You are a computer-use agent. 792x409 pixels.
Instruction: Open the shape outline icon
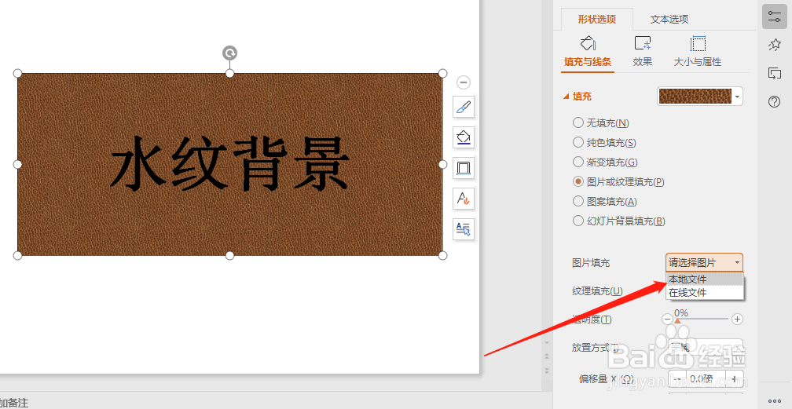[464, 168]
